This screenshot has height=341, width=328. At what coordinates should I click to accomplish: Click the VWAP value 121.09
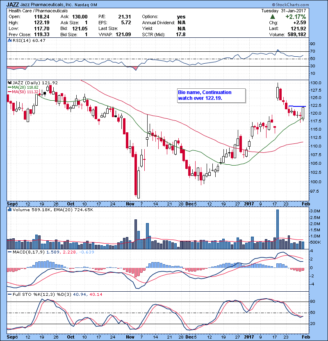pyautogui.click(x=123, y=35)
